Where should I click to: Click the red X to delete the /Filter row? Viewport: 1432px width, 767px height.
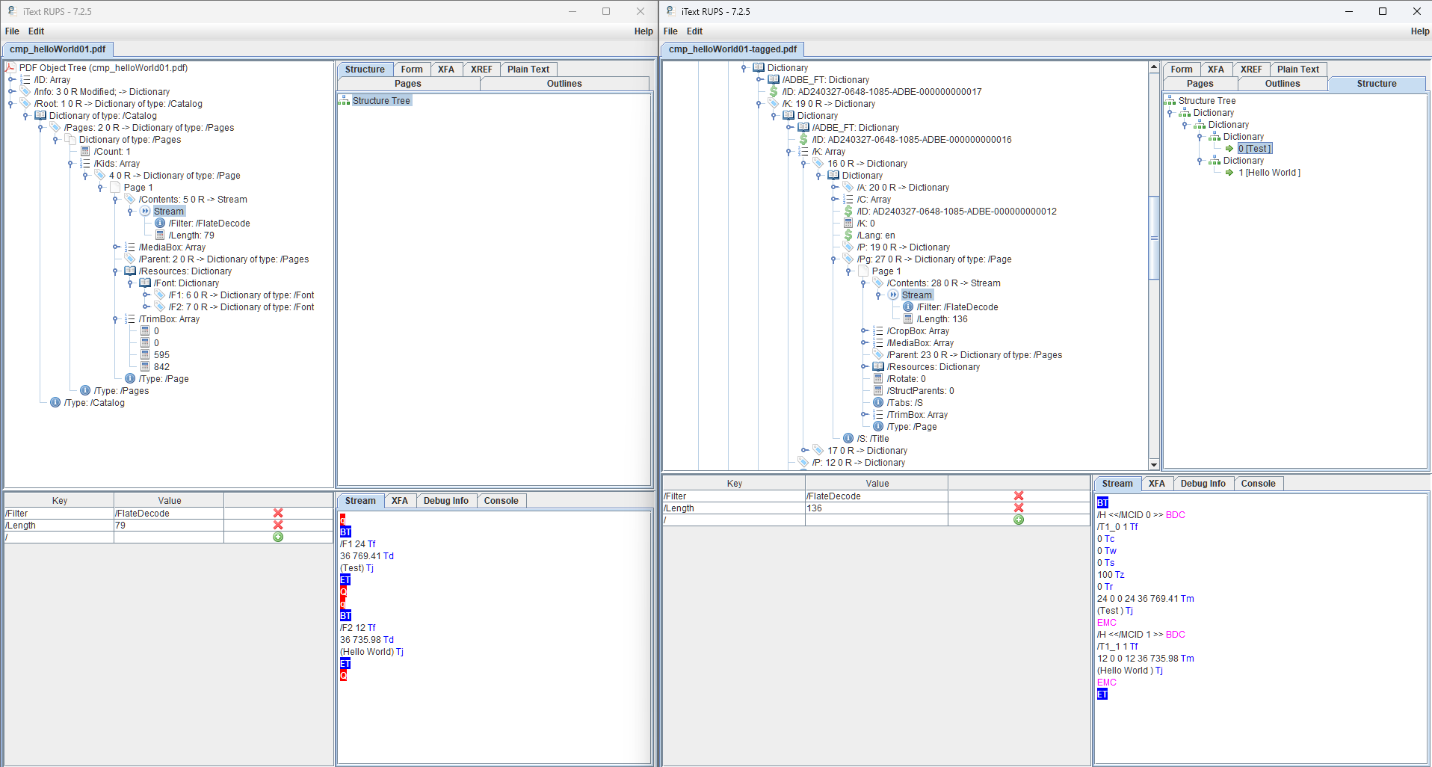coord(278,513)
